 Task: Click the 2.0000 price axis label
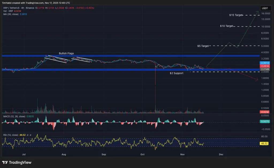tap(265, 72)
